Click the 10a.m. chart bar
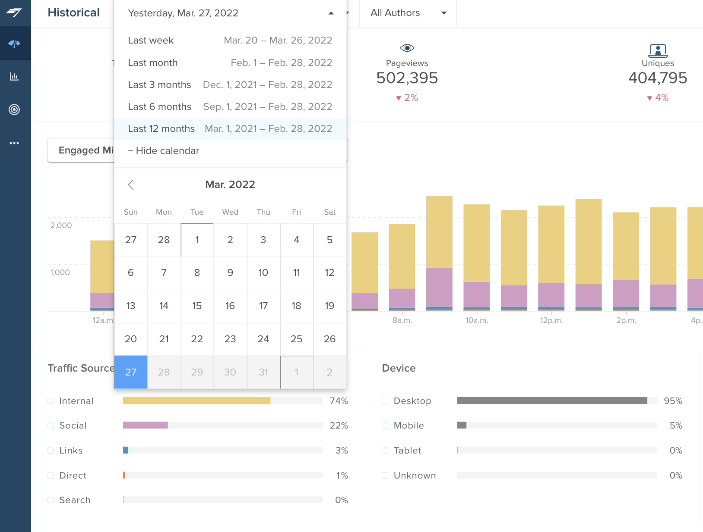Image resolution: width=703 pixels, height=532 pixels. pyautogui.click(x=477, y=257)
